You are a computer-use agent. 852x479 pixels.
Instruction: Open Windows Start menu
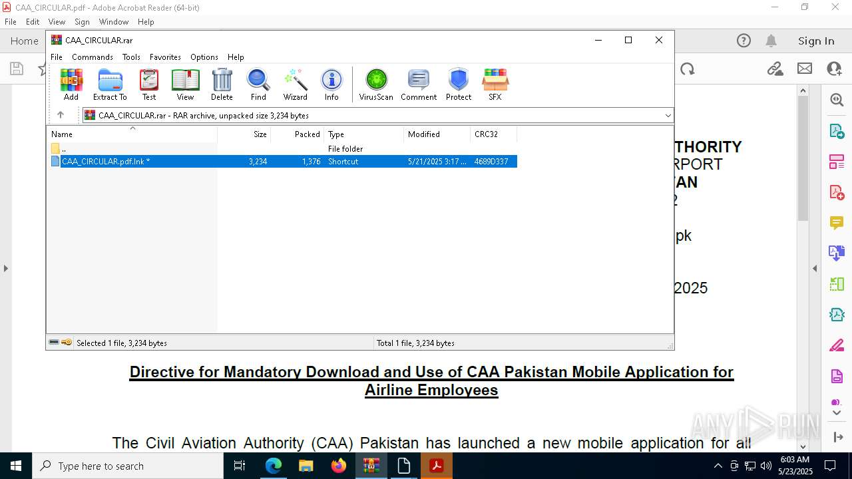(16, 466)
